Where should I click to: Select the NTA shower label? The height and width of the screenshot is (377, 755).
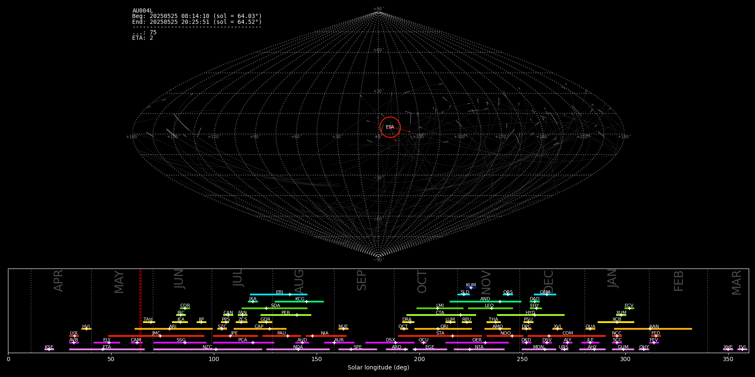[479, 347]
